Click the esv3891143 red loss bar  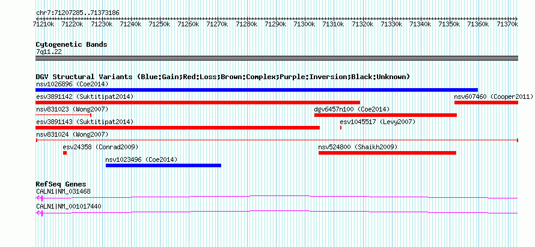click(x=177, y=128)
